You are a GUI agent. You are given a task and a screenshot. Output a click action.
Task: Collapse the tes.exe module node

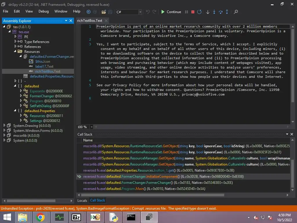pos(9,32)
